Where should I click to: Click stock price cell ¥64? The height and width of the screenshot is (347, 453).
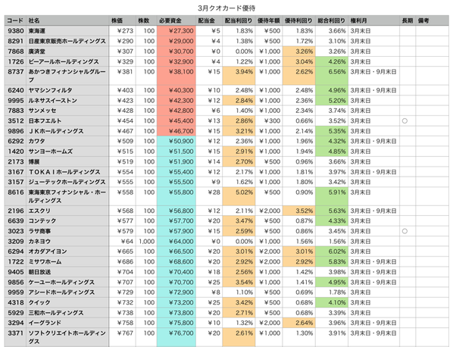click(122, 241)
